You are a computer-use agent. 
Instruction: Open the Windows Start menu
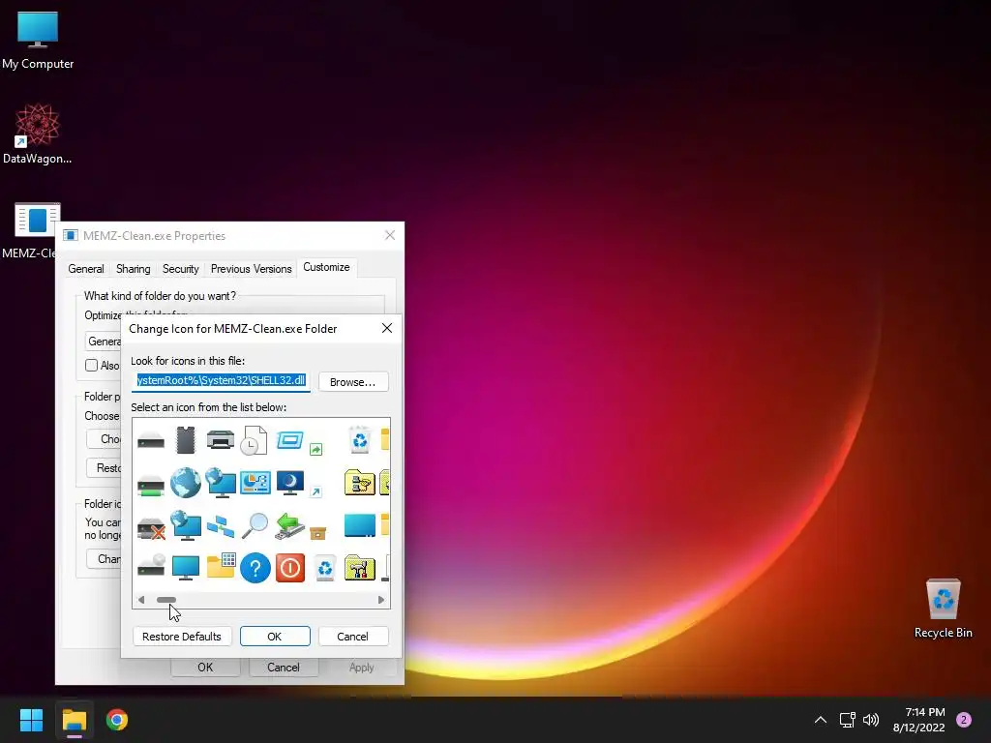[31, 720]
